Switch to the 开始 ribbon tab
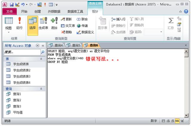Viewport: 191px width, 126px height. pyautogui.click(x=24, y=12)
